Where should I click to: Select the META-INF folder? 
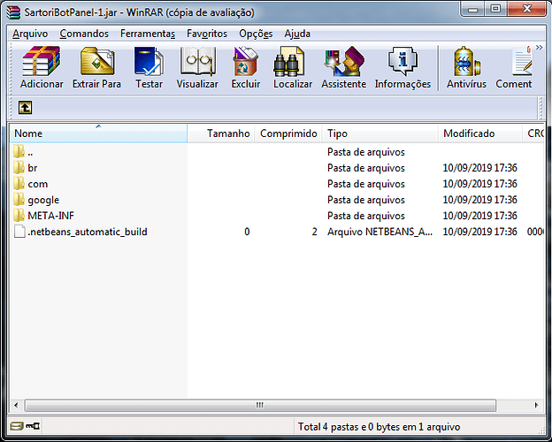[276, 216]
